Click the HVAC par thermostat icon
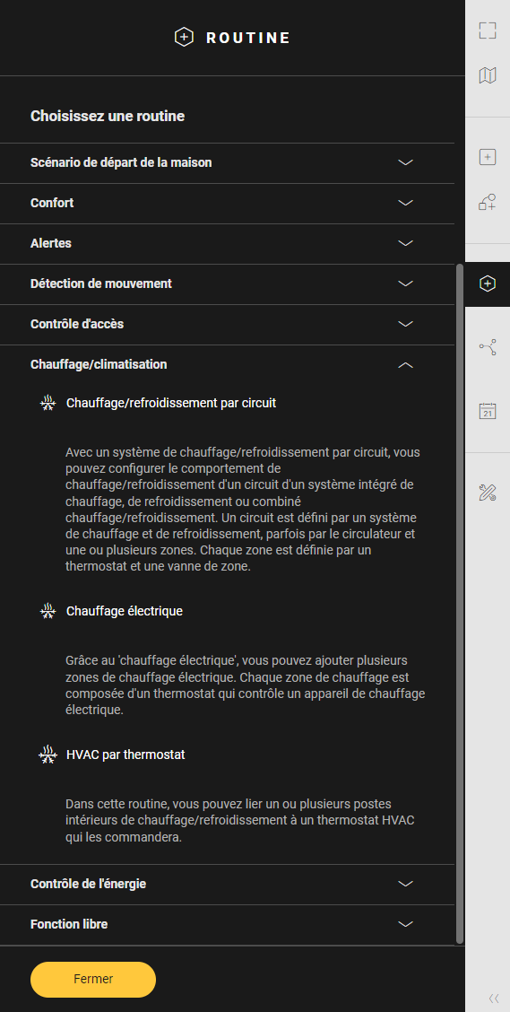The height and width of the screenshot is (1012, 510). [48, 755]
